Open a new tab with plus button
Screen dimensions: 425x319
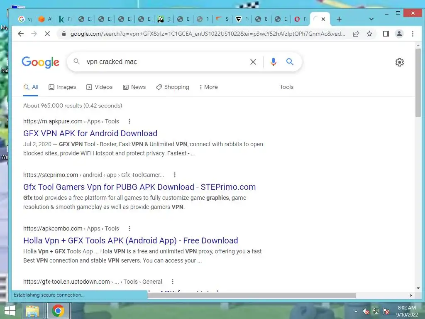coord(339,19)
